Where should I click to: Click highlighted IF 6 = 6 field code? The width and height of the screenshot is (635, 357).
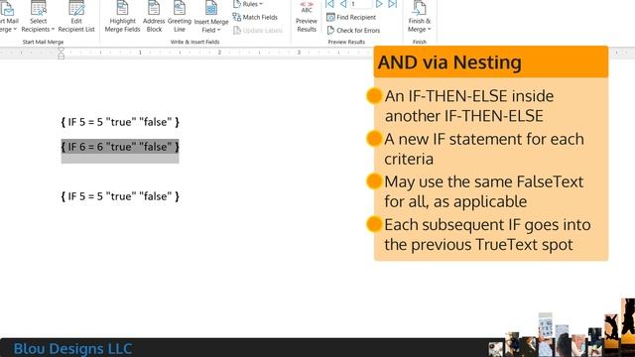tap(120, 147)
